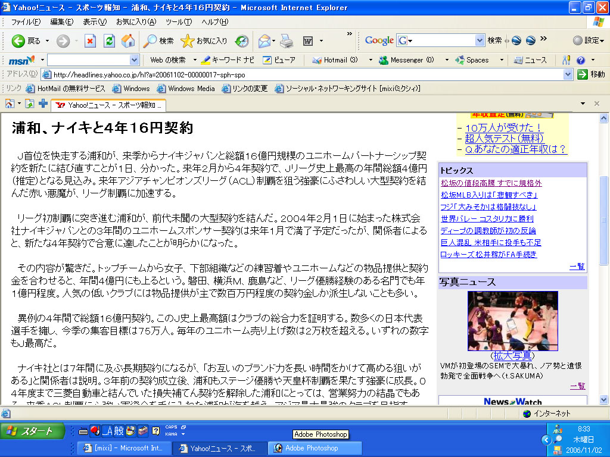Open the Search (検索) magnifier in IE toolbar

(x=158, y=41)
